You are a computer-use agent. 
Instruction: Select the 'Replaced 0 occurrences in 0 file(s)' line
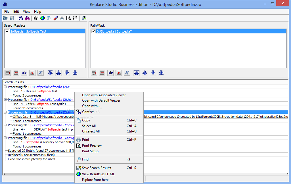point(31,155)
